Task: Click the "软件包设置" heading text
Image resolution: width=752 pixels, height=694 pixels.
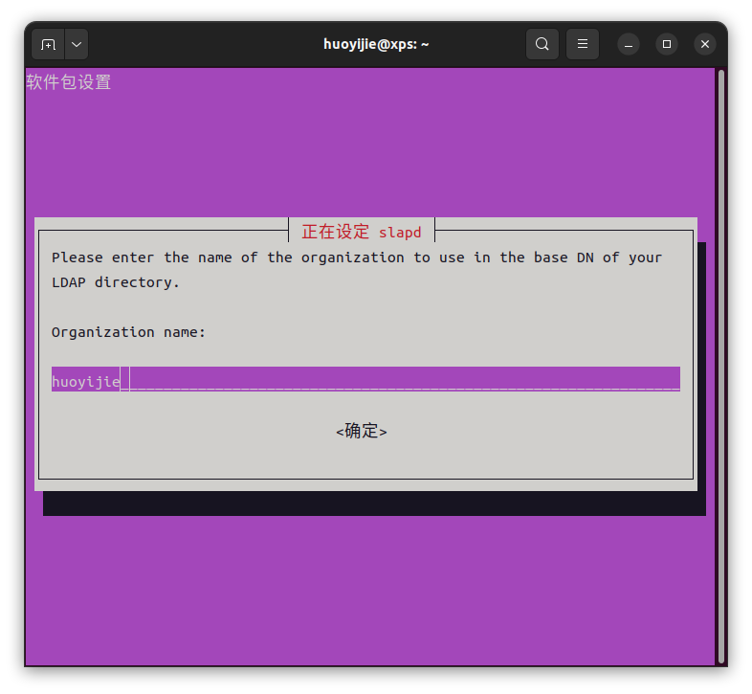Action: click(x=69, y=82)
